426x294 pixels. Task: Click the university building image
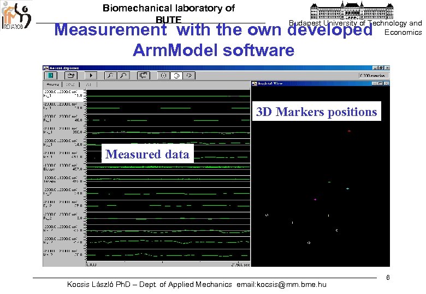coord(352,10)
